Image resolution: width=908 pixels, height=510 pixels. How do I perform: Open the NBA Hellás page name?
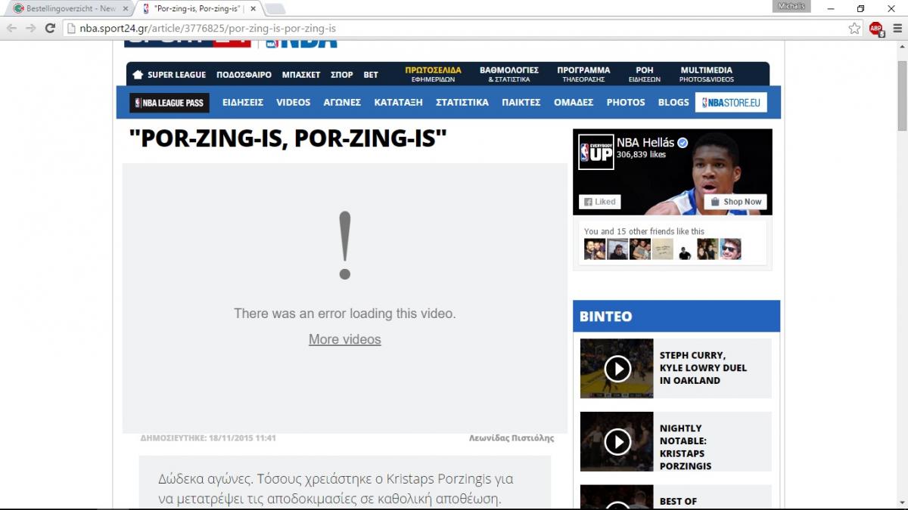(644, 142)
